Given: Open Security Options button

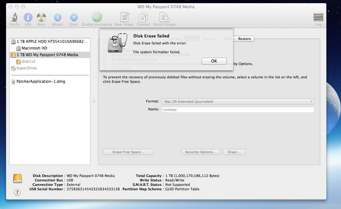Looking at the screenshot, I should coord(201,152).
